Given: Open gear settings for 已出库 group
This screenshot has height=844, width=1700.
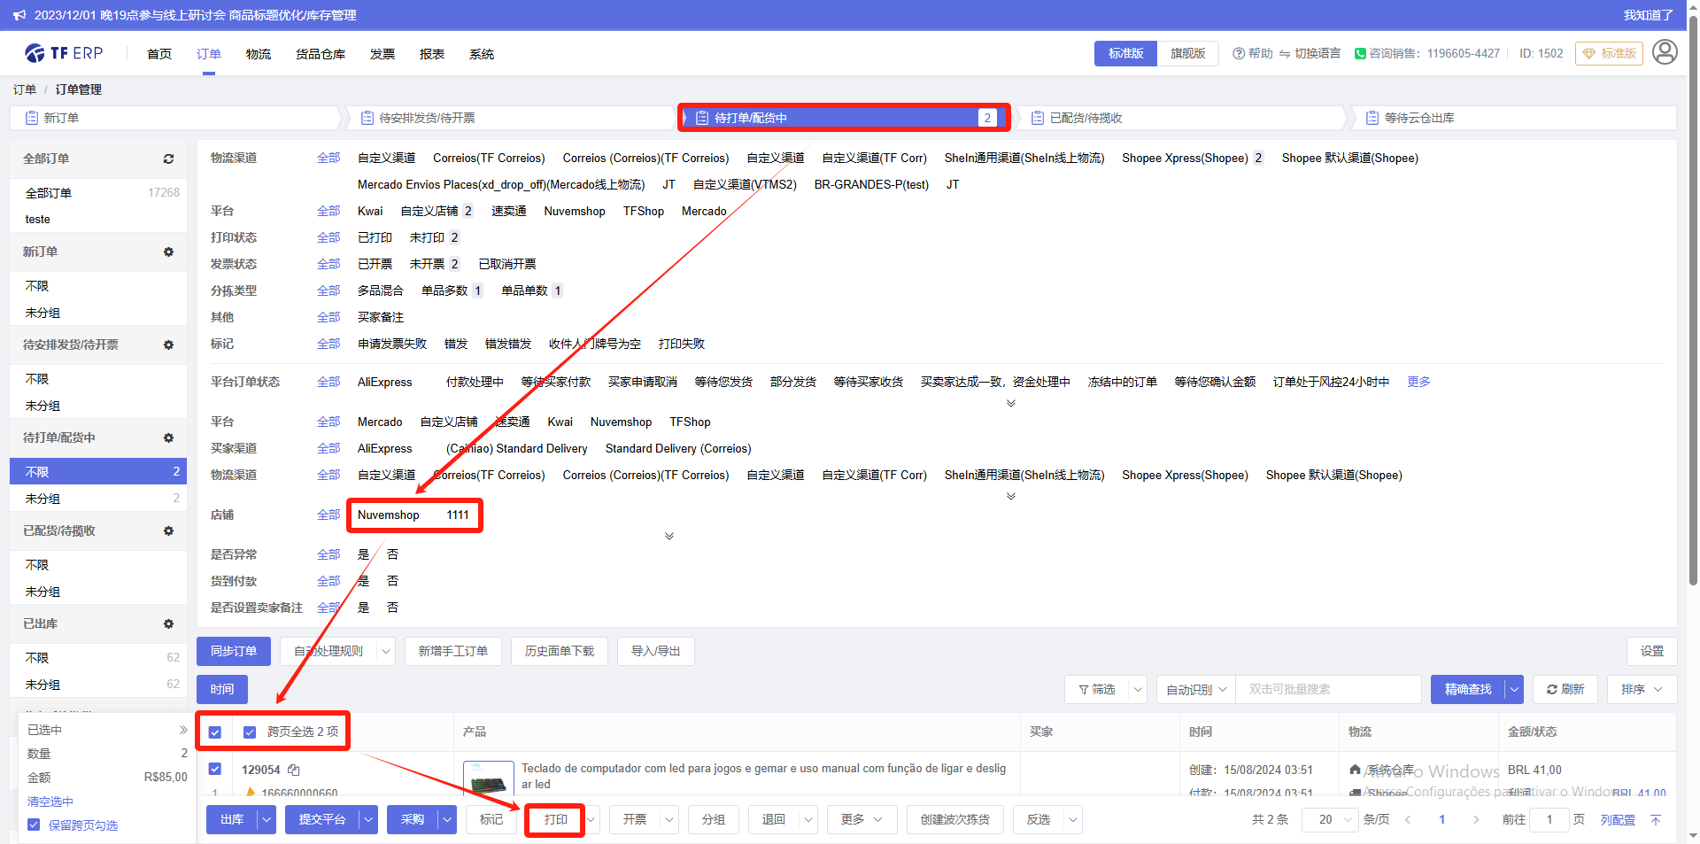Looking at the screenshot, I should coord(168,623).
